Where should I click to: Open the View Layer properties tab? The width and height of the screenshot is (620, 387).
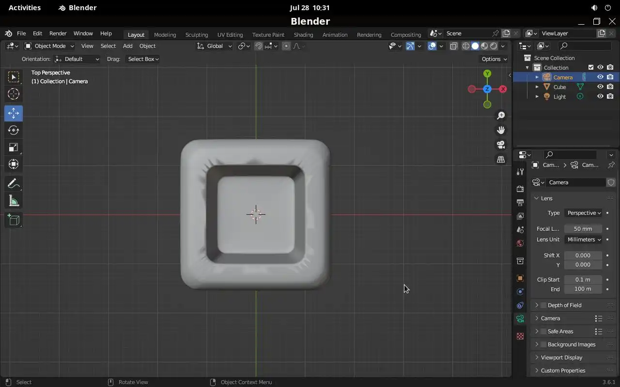coord(520,216)
